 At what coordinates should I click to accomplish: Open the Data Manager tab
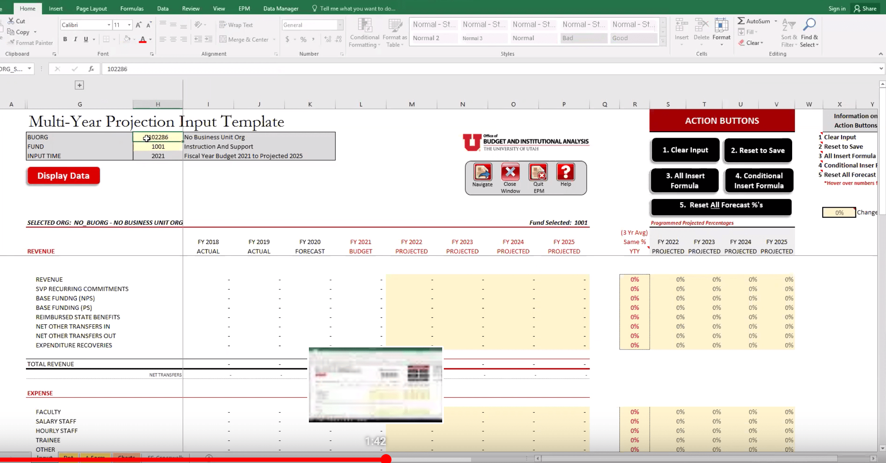281,8
